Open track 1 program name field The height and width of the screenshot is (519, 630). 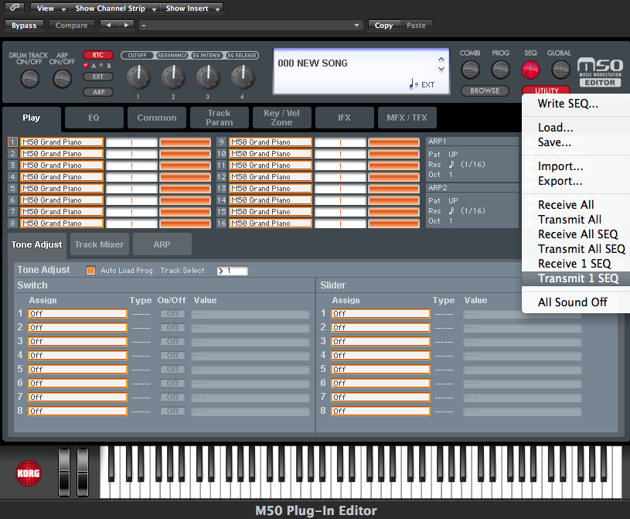(x=62, y=142)
